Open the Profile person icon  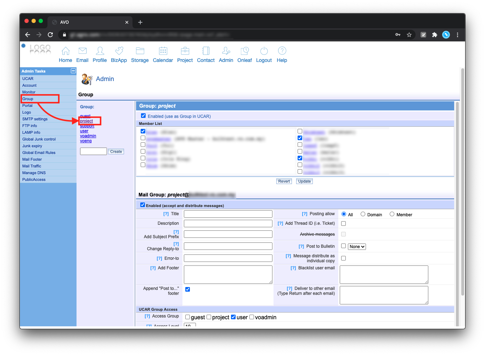[x=100, y=51]
